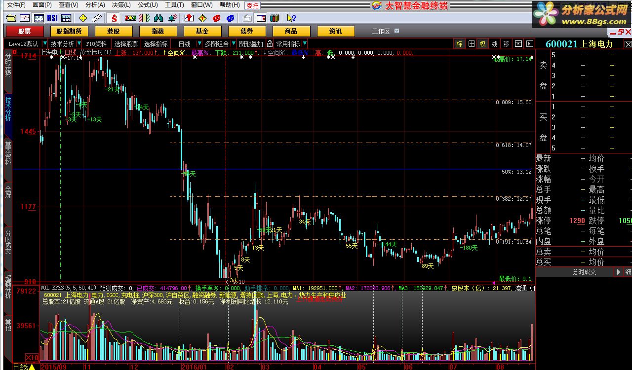Open the 帮助(H) menu
This screenshot has width=632, height=370.
coord(230,5)
